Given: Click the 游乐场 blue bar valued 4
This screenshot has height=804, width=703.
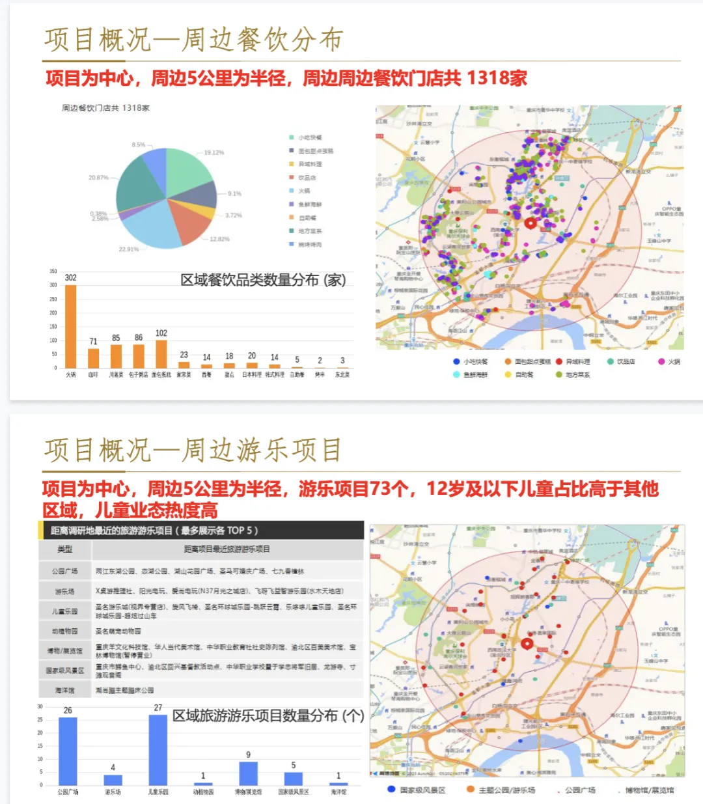Looking at the screenshot, I should point(113,780).
